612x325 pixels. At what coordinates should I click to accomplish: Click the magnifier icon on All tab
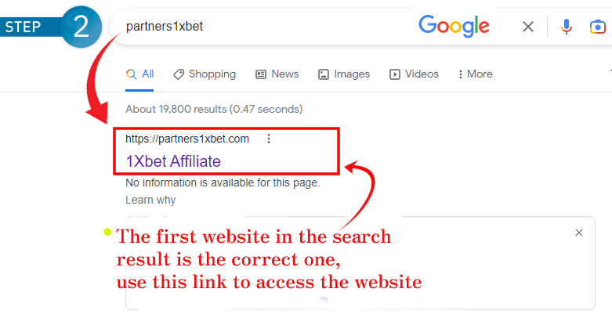(x=131, y=74)
